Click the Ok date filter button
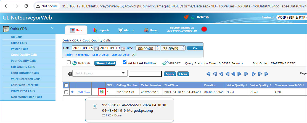 (195, 48)
